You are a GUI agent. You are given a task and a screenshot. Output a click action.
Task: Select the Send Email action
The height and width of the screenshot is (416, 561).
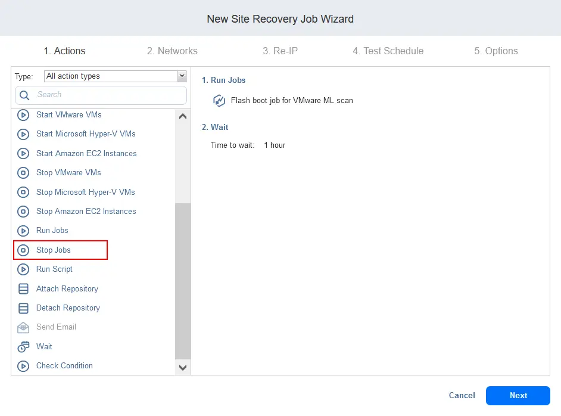coord(56,327)
